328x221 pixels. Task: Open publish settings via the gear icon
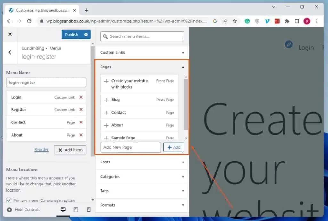tap(85, 34)
